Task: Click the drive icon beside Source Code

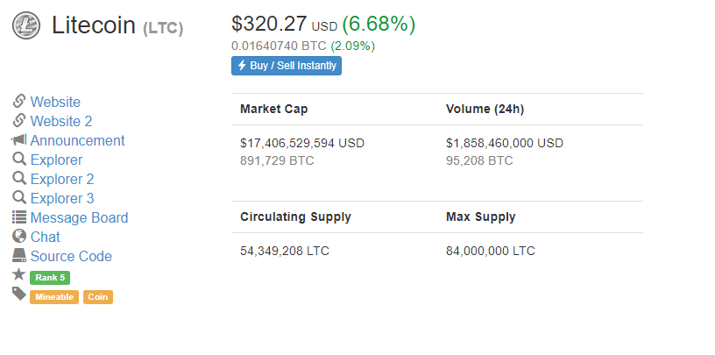Action: tap(18, 256)
